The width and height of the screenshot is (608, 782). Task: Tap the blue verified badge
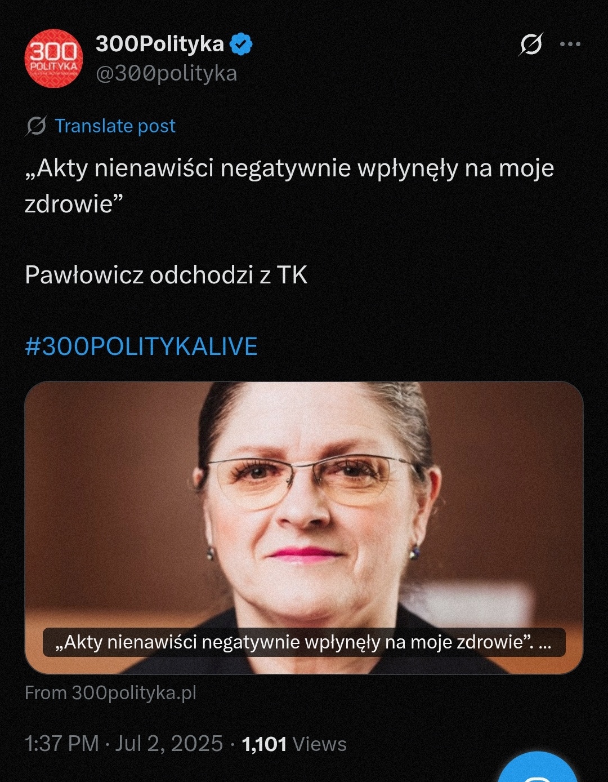pos(242,44)
